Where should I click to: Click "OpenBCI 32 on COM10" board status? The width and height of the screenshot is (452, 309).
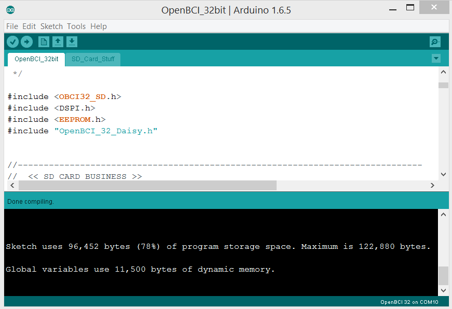pyautogui.click(x=409, y=302)
